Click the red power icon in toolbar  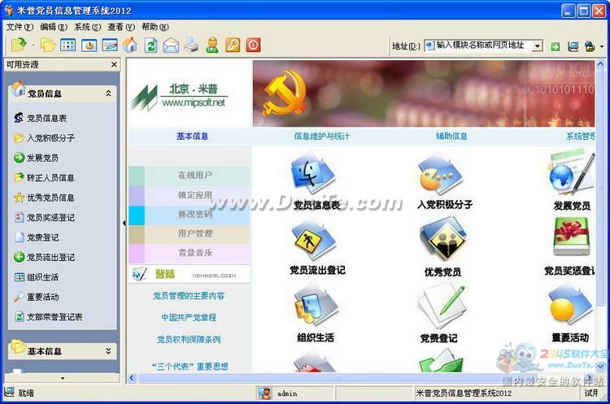pyautogui.click(x=253, y=46)
